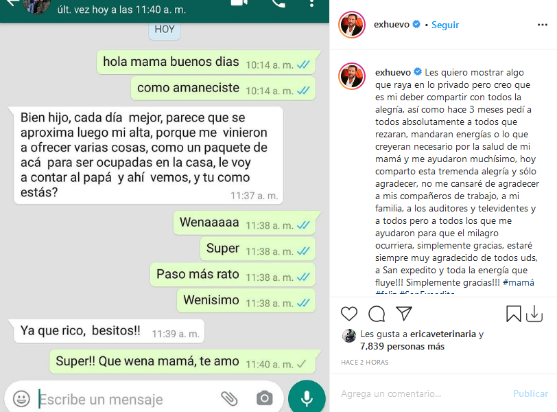Click Publicar to post the comment
557x412 pixels.
(x=531, y=393)
